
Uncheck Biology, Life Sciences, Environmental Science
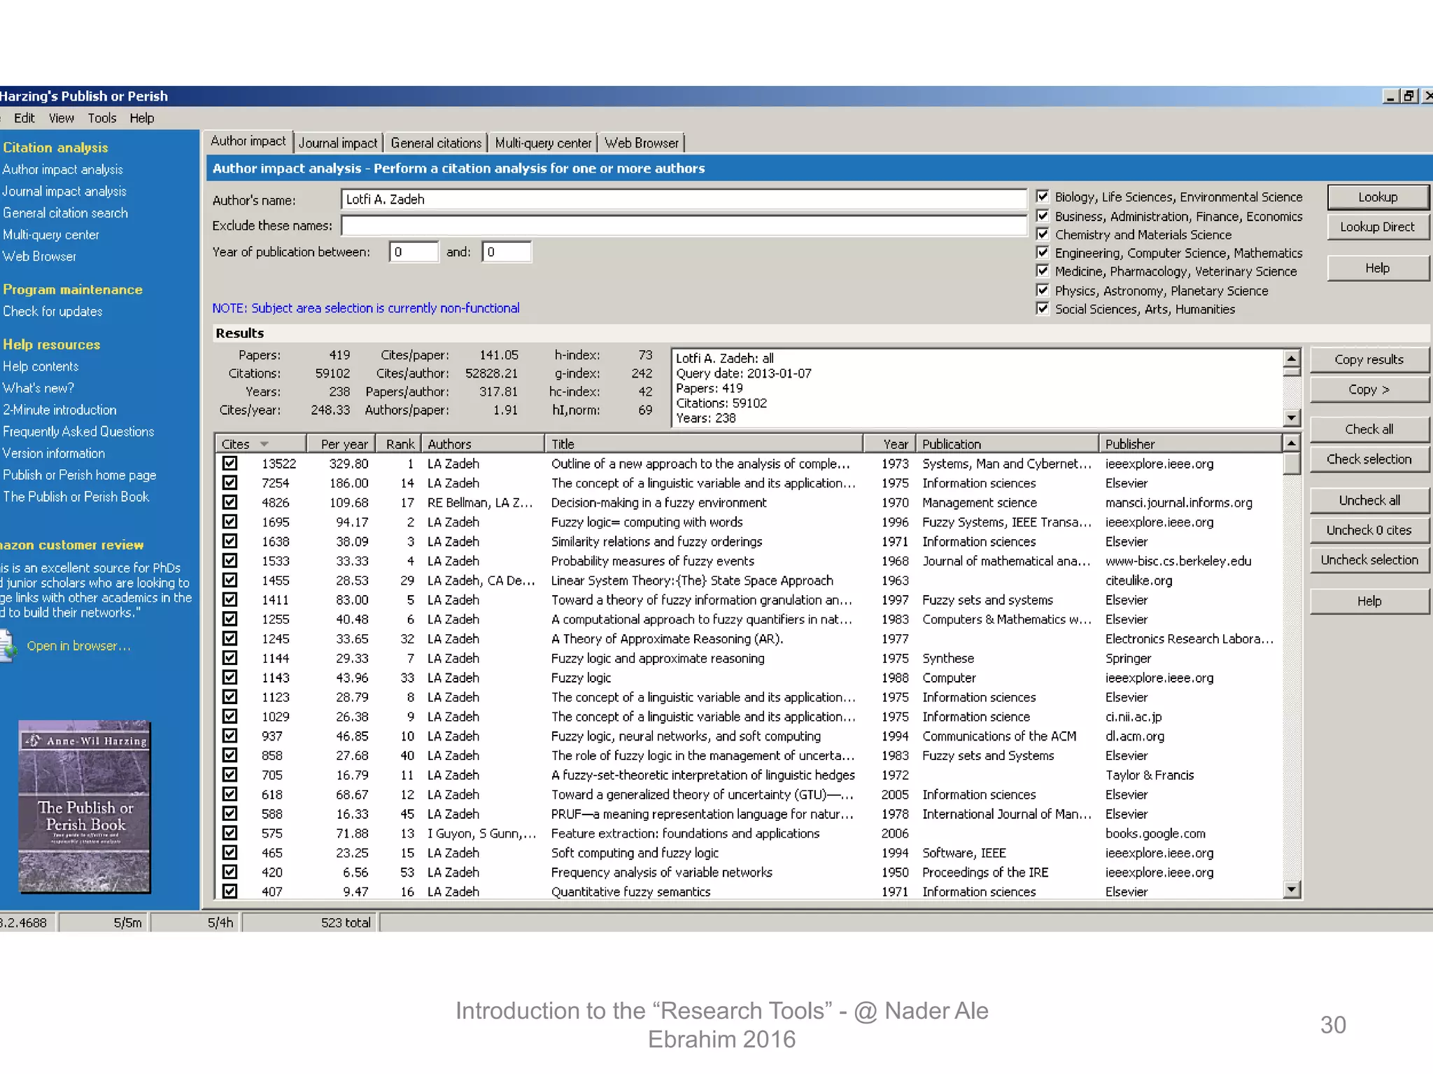point(1043,196)
